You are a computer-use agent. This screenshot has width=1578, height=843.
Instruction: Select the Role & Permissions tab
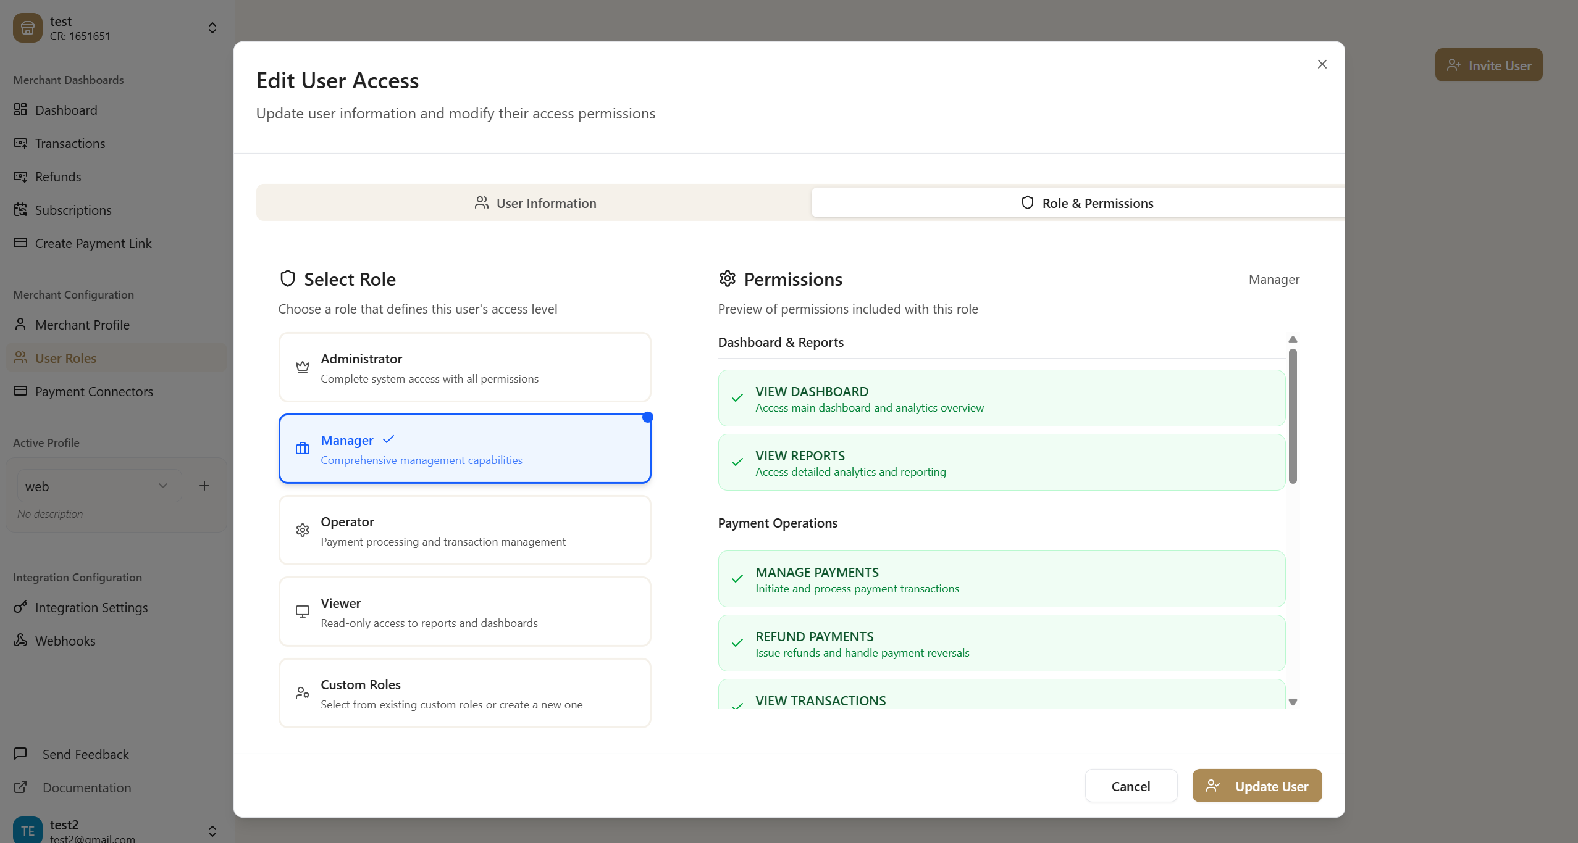(1087, 203)
